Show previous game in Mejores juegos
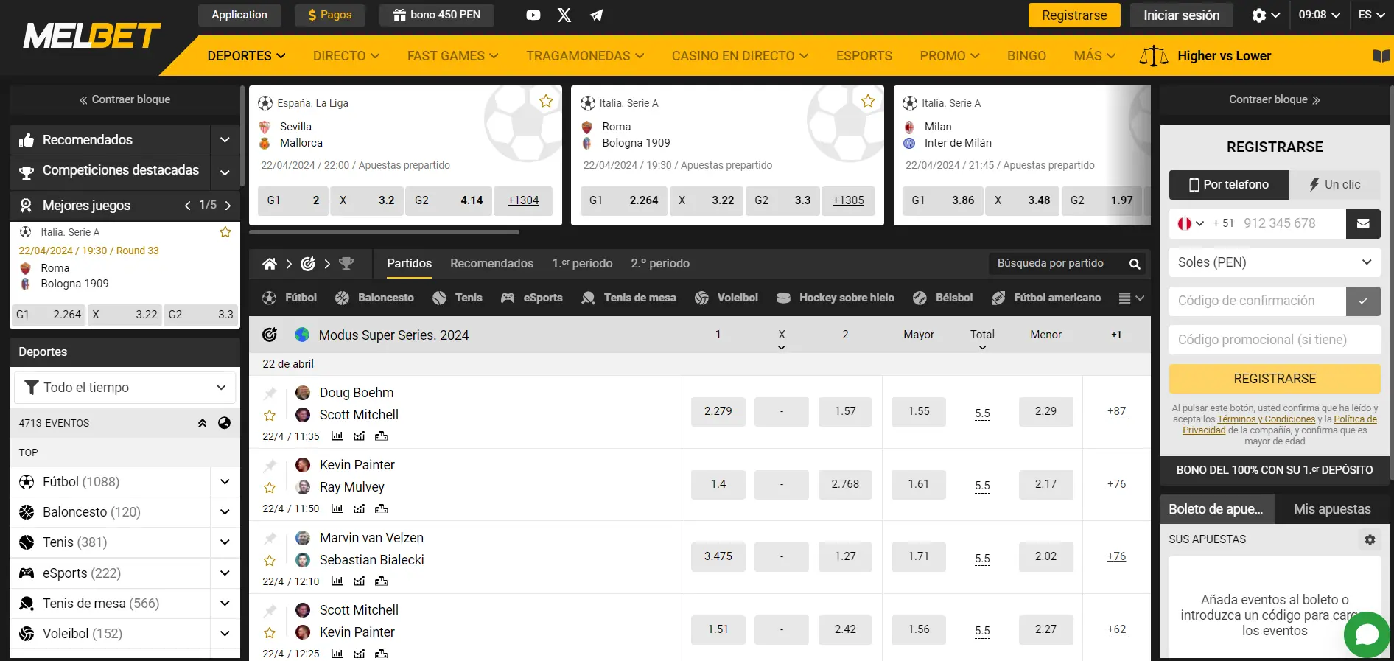 (188, 206)
